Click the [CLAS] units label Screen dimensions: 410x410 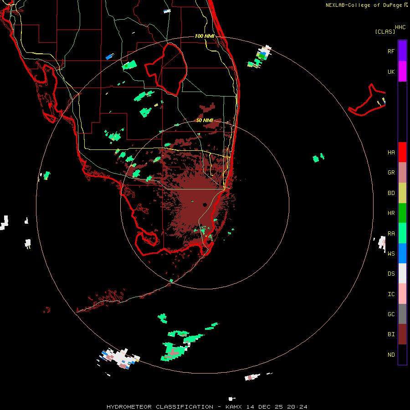tap(385, 31)
